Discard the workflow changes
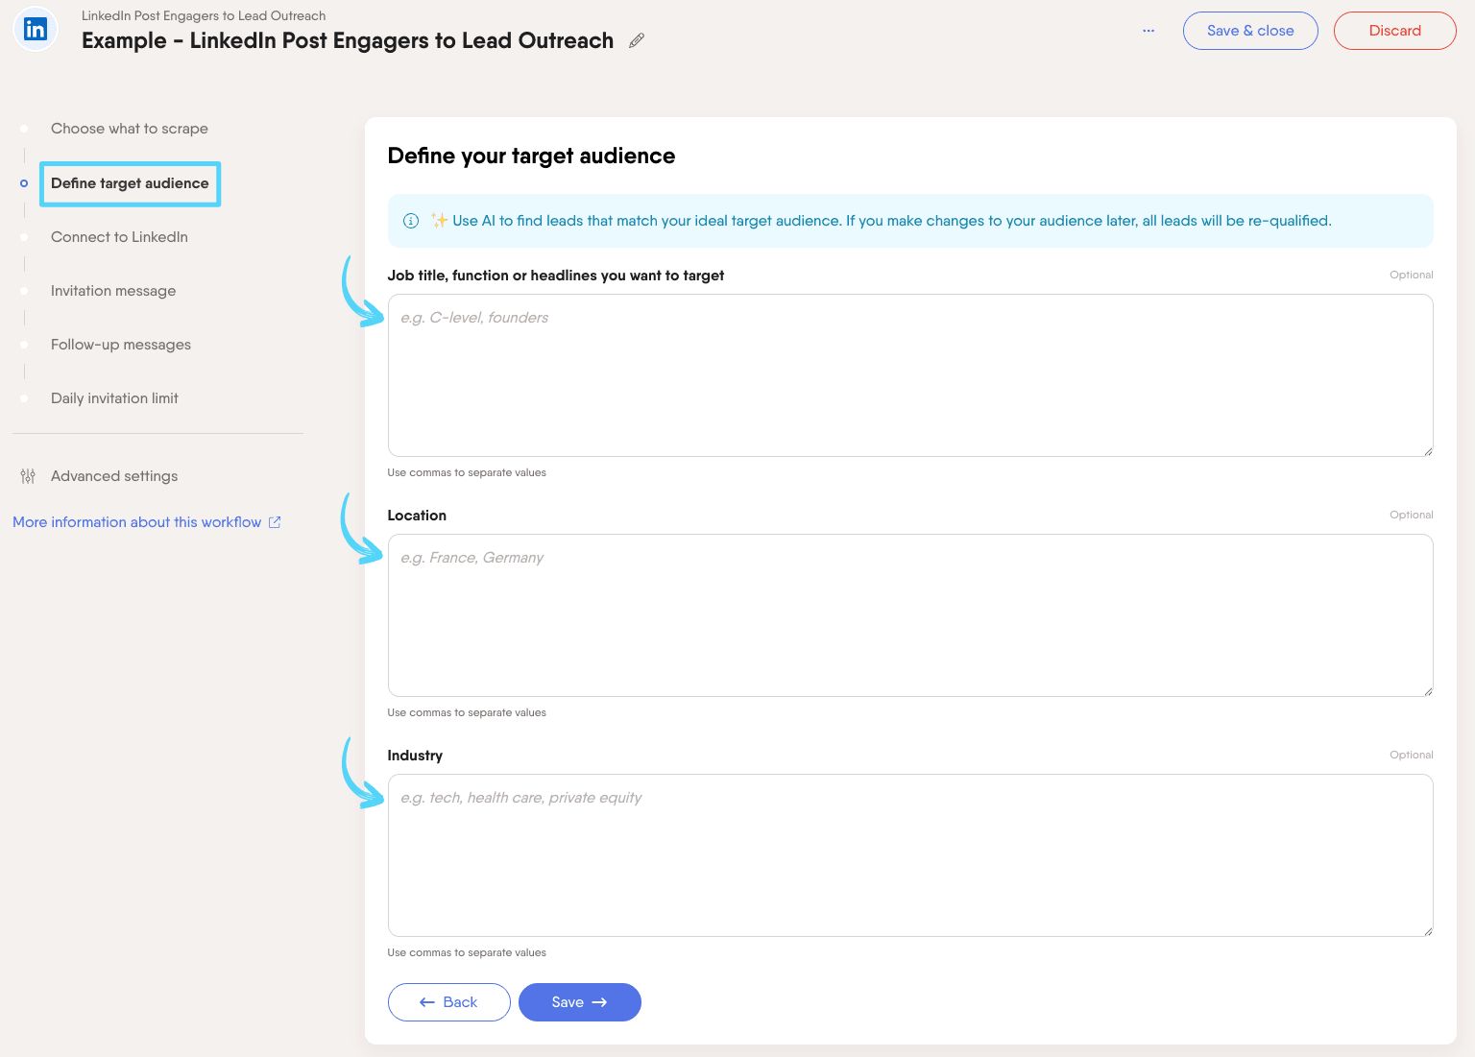1475x1057 pixels. [x=1395, y=31]
